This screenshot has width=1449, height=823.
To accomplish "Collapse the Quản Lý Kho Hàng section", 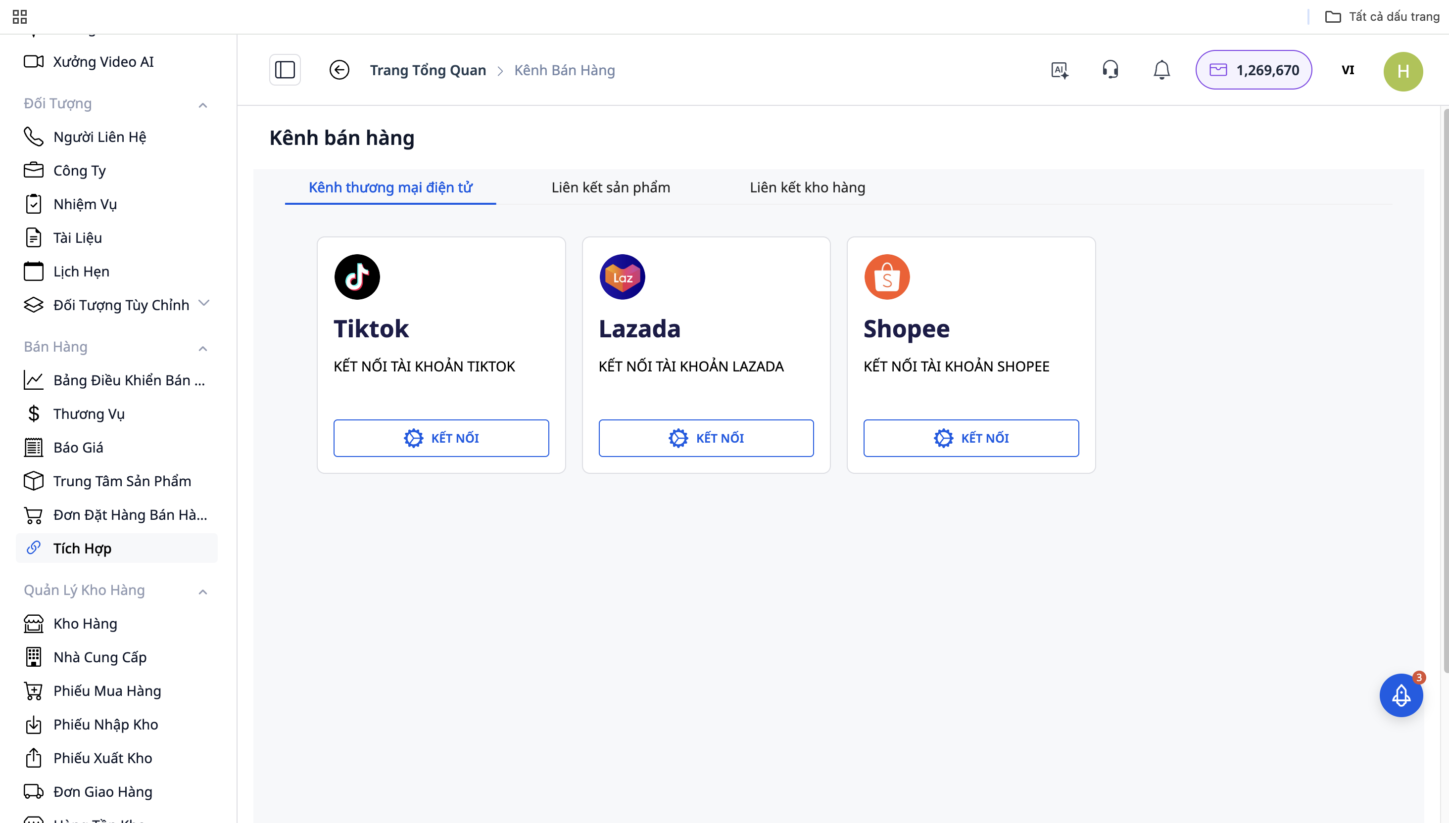I will [203, 592].
